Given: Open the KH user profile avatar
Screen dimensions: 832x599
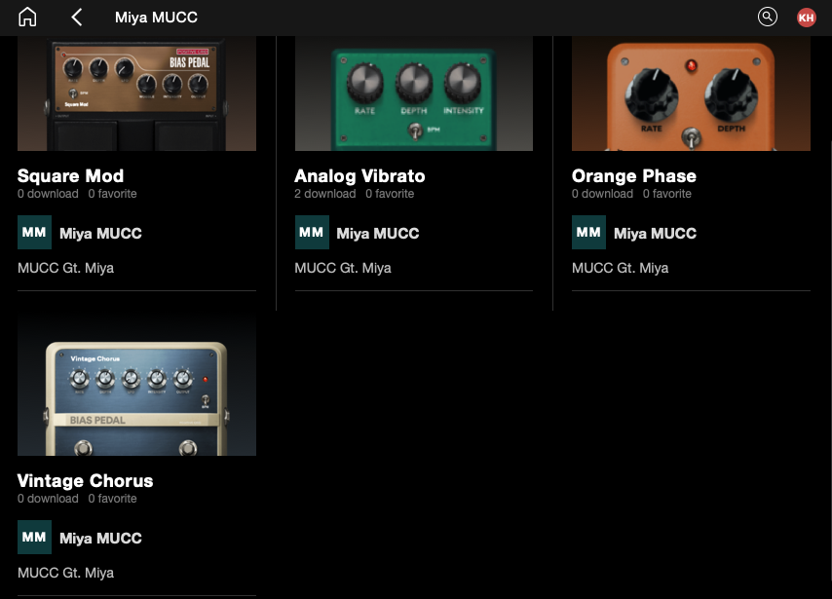Looking at the screenshot, I should point(806,18).
